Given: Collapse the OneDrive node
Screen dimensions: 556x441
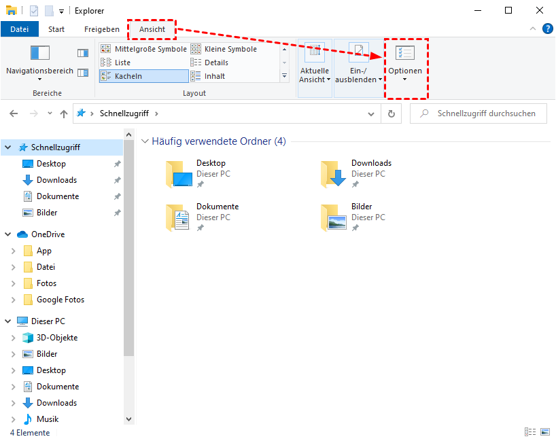Looking at the screenshot, I should (x=7, y=234).
